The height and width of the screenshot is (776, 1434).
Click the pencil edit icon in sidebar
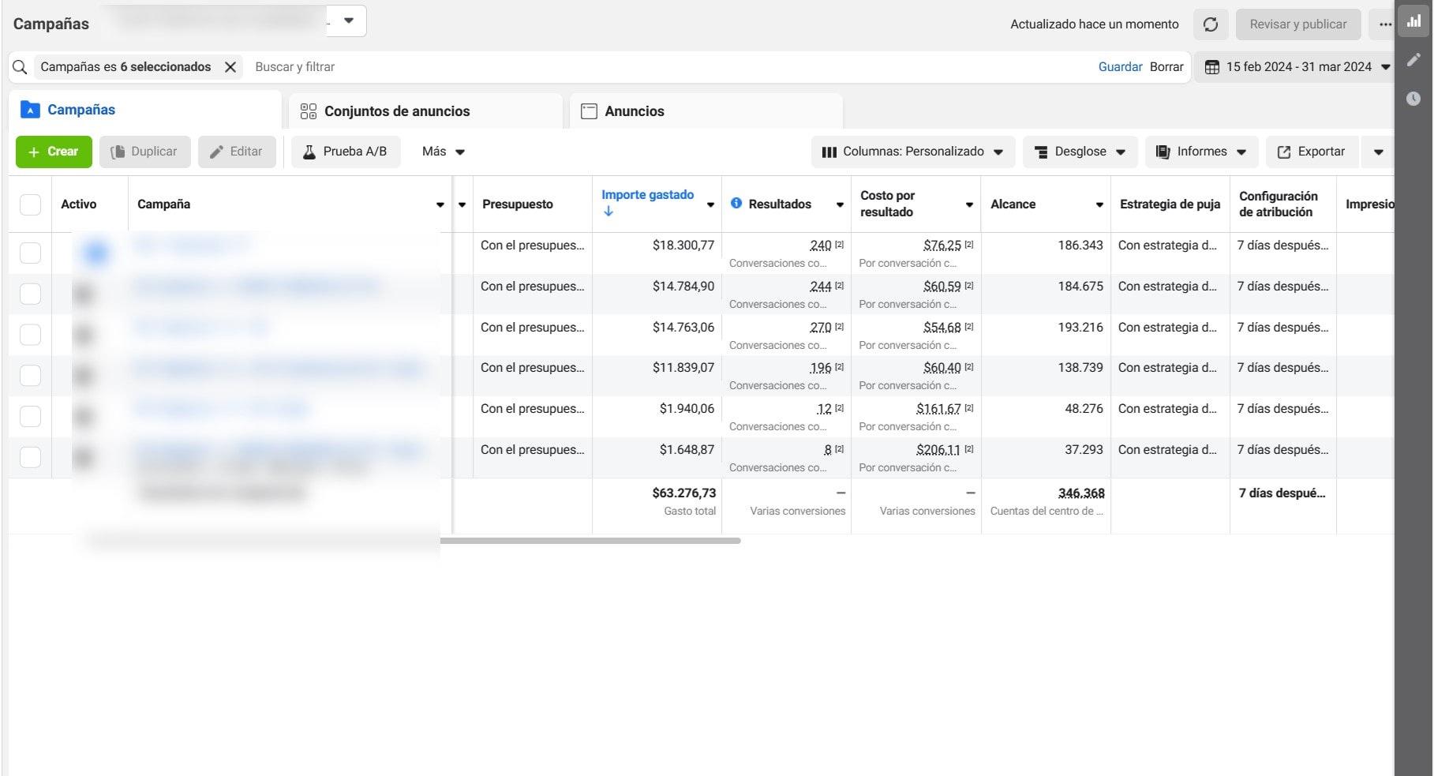pyautogui.click(x=1413, y=60)
